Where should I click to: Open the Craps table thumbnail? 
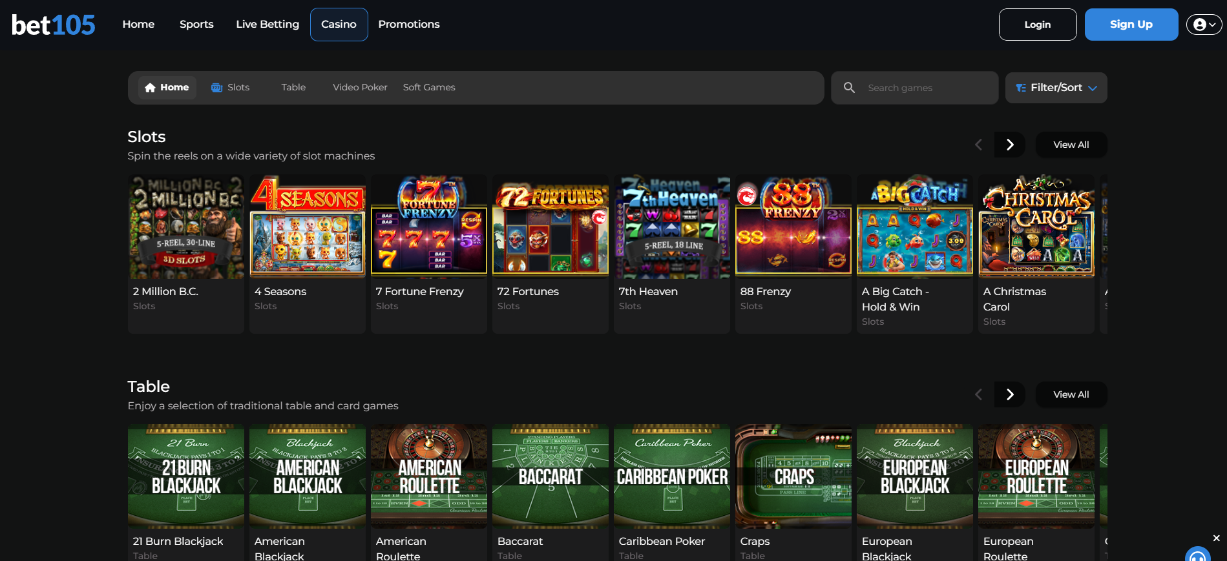793,476
